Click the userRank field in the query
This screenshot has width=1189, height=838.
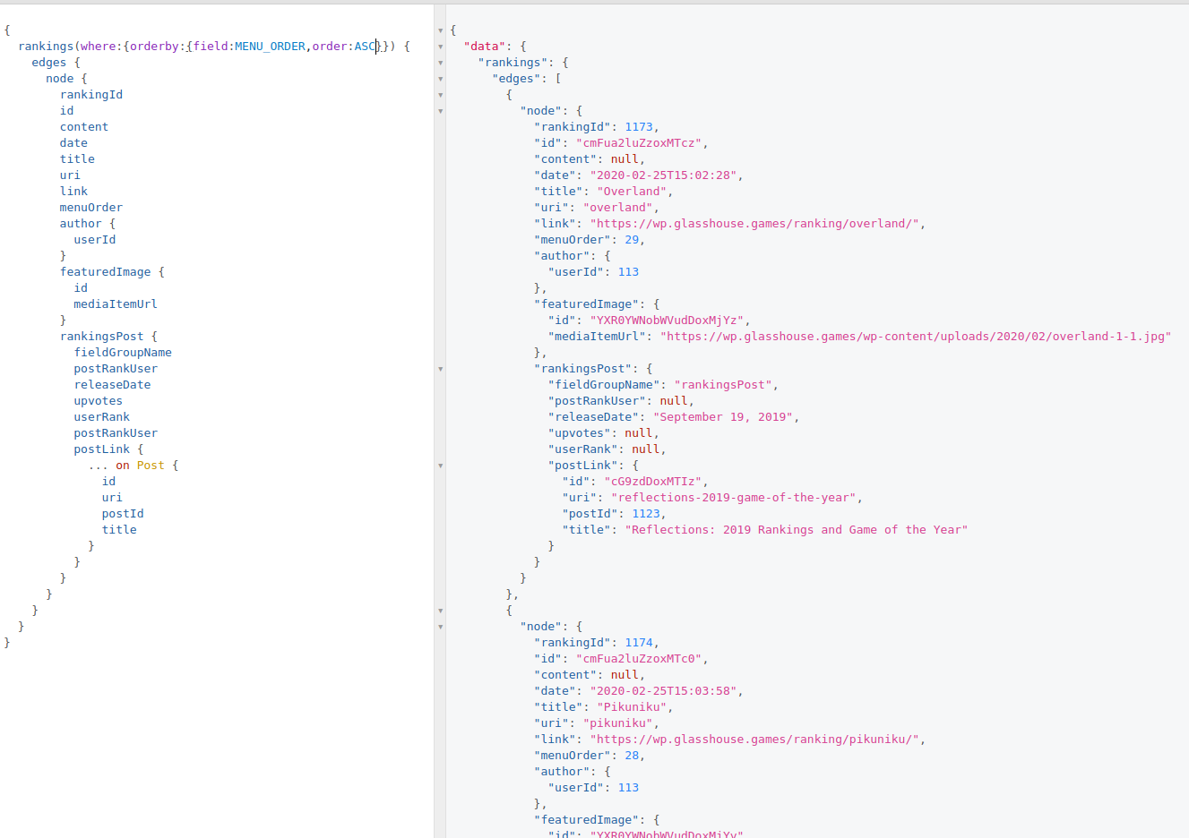tap(102, 417)
